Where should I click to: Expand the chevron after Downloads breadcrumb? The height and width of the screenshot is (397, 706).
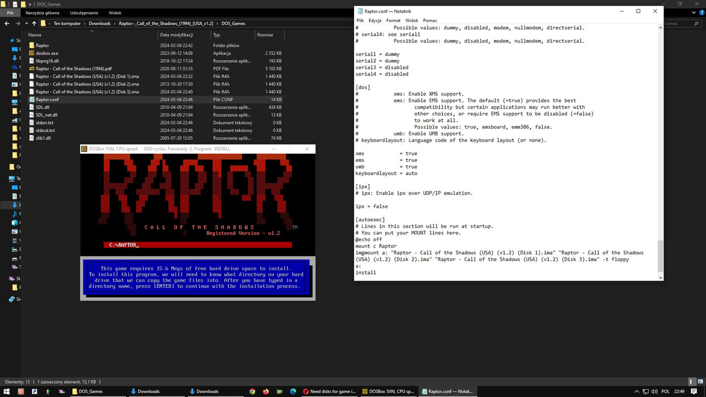(x=115, y=24)
